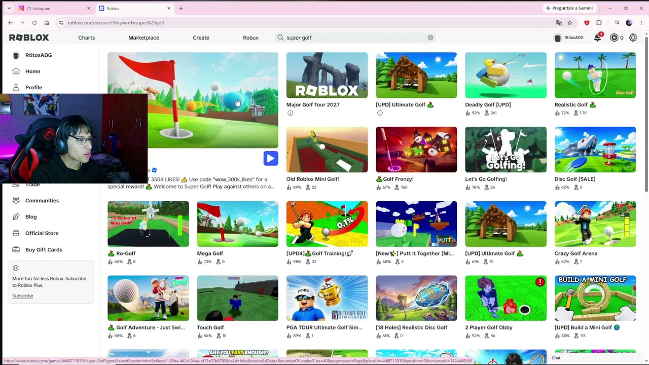The width and height of the screenshot is (649, 365).
Task: Open the Chat panel
Action: click(x=556, y=358)
